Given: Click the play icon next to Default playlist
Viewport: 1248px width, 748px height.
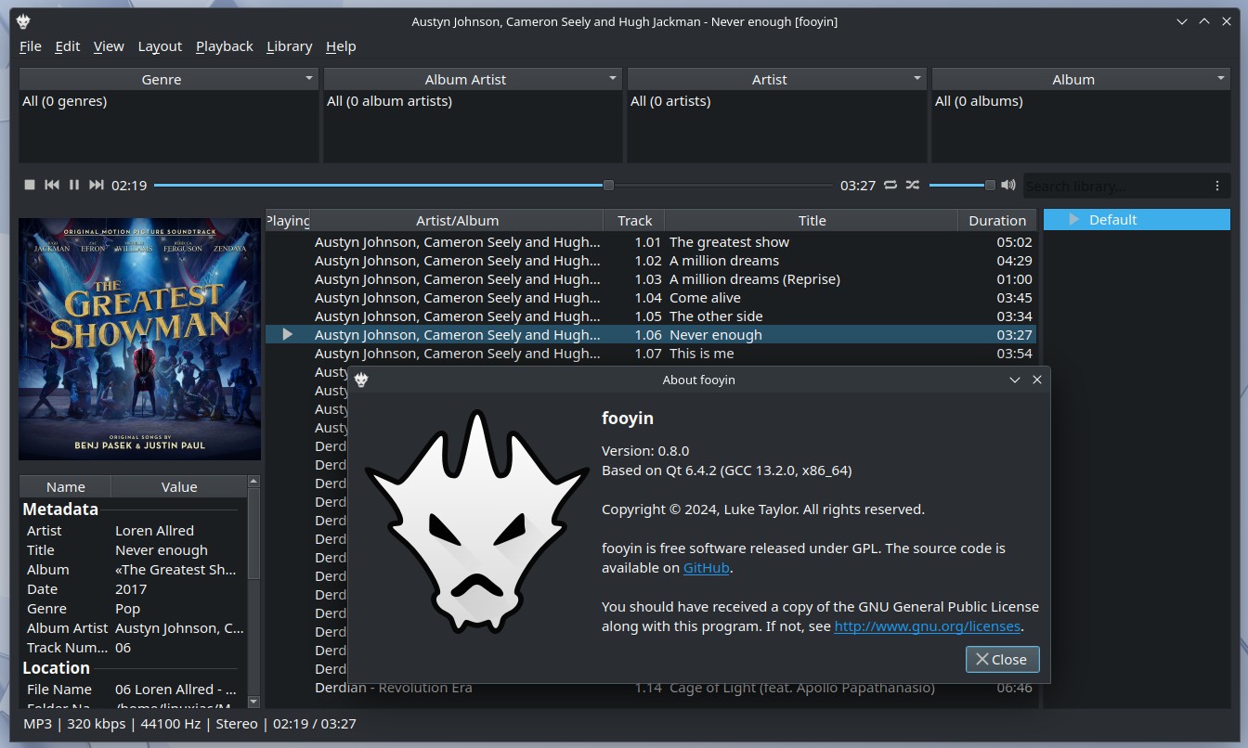Looking at the screenshot, I should tap(1074, 220).
